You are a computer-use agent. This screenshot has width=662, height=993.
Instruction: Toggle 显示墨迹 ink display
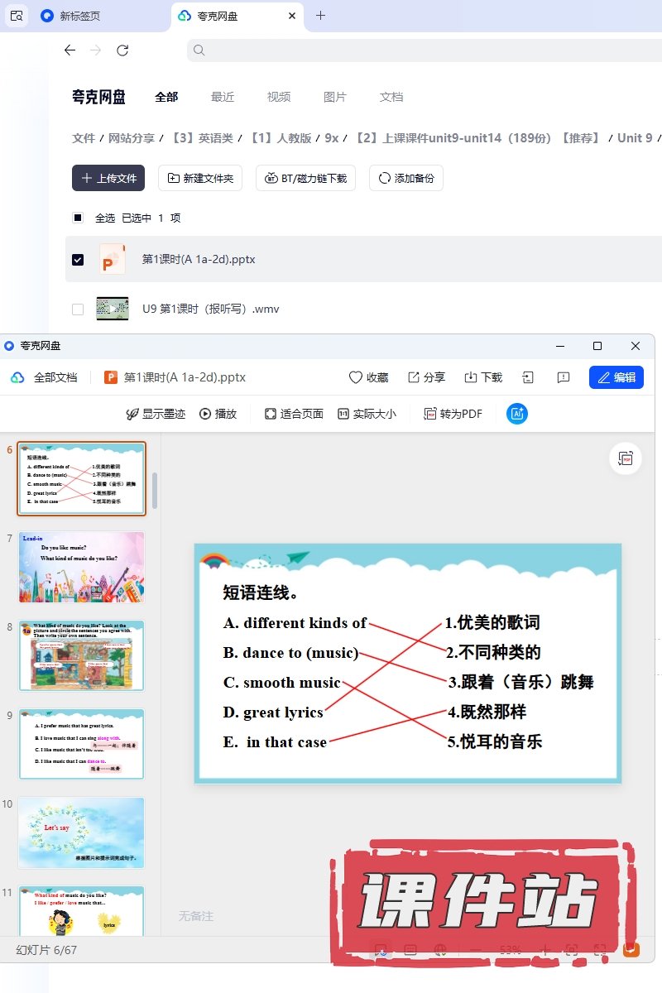[x=156, y=414]
